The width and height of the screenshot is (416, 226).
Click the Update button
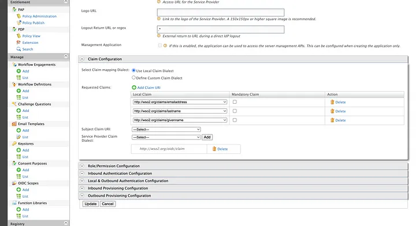pos(91,204)
